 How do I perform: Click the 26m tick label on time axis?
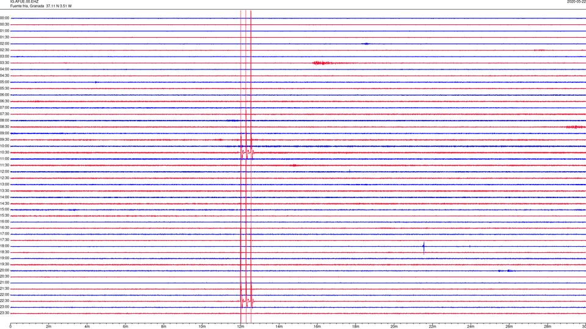point(509,327)
